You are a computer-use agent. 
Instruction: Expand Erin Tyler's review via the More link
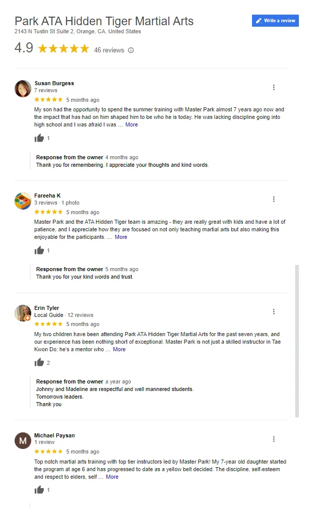tap(119, 349)
